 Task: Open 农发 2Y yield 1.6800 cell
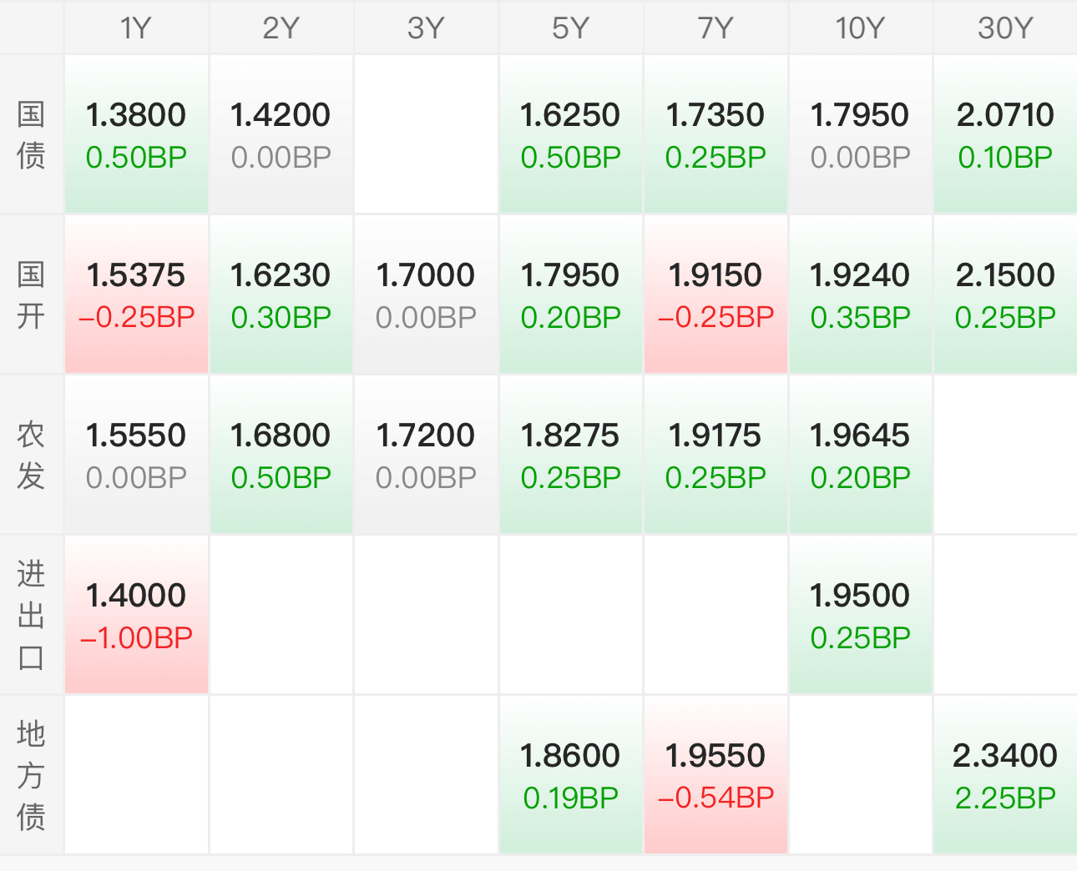[x=281, y=455]
